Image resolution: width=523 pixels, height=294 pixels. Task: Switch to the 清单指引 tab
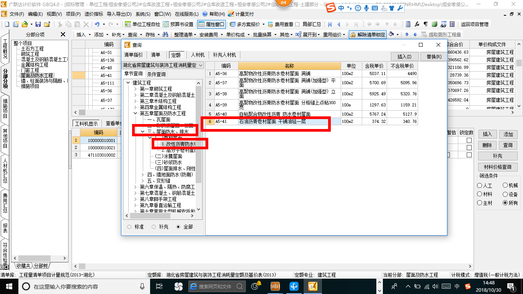click(x=133, y=55)
